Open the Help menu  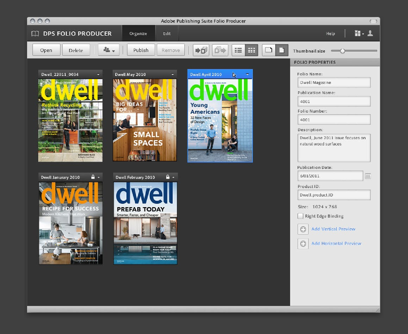(x=330, y=33)
